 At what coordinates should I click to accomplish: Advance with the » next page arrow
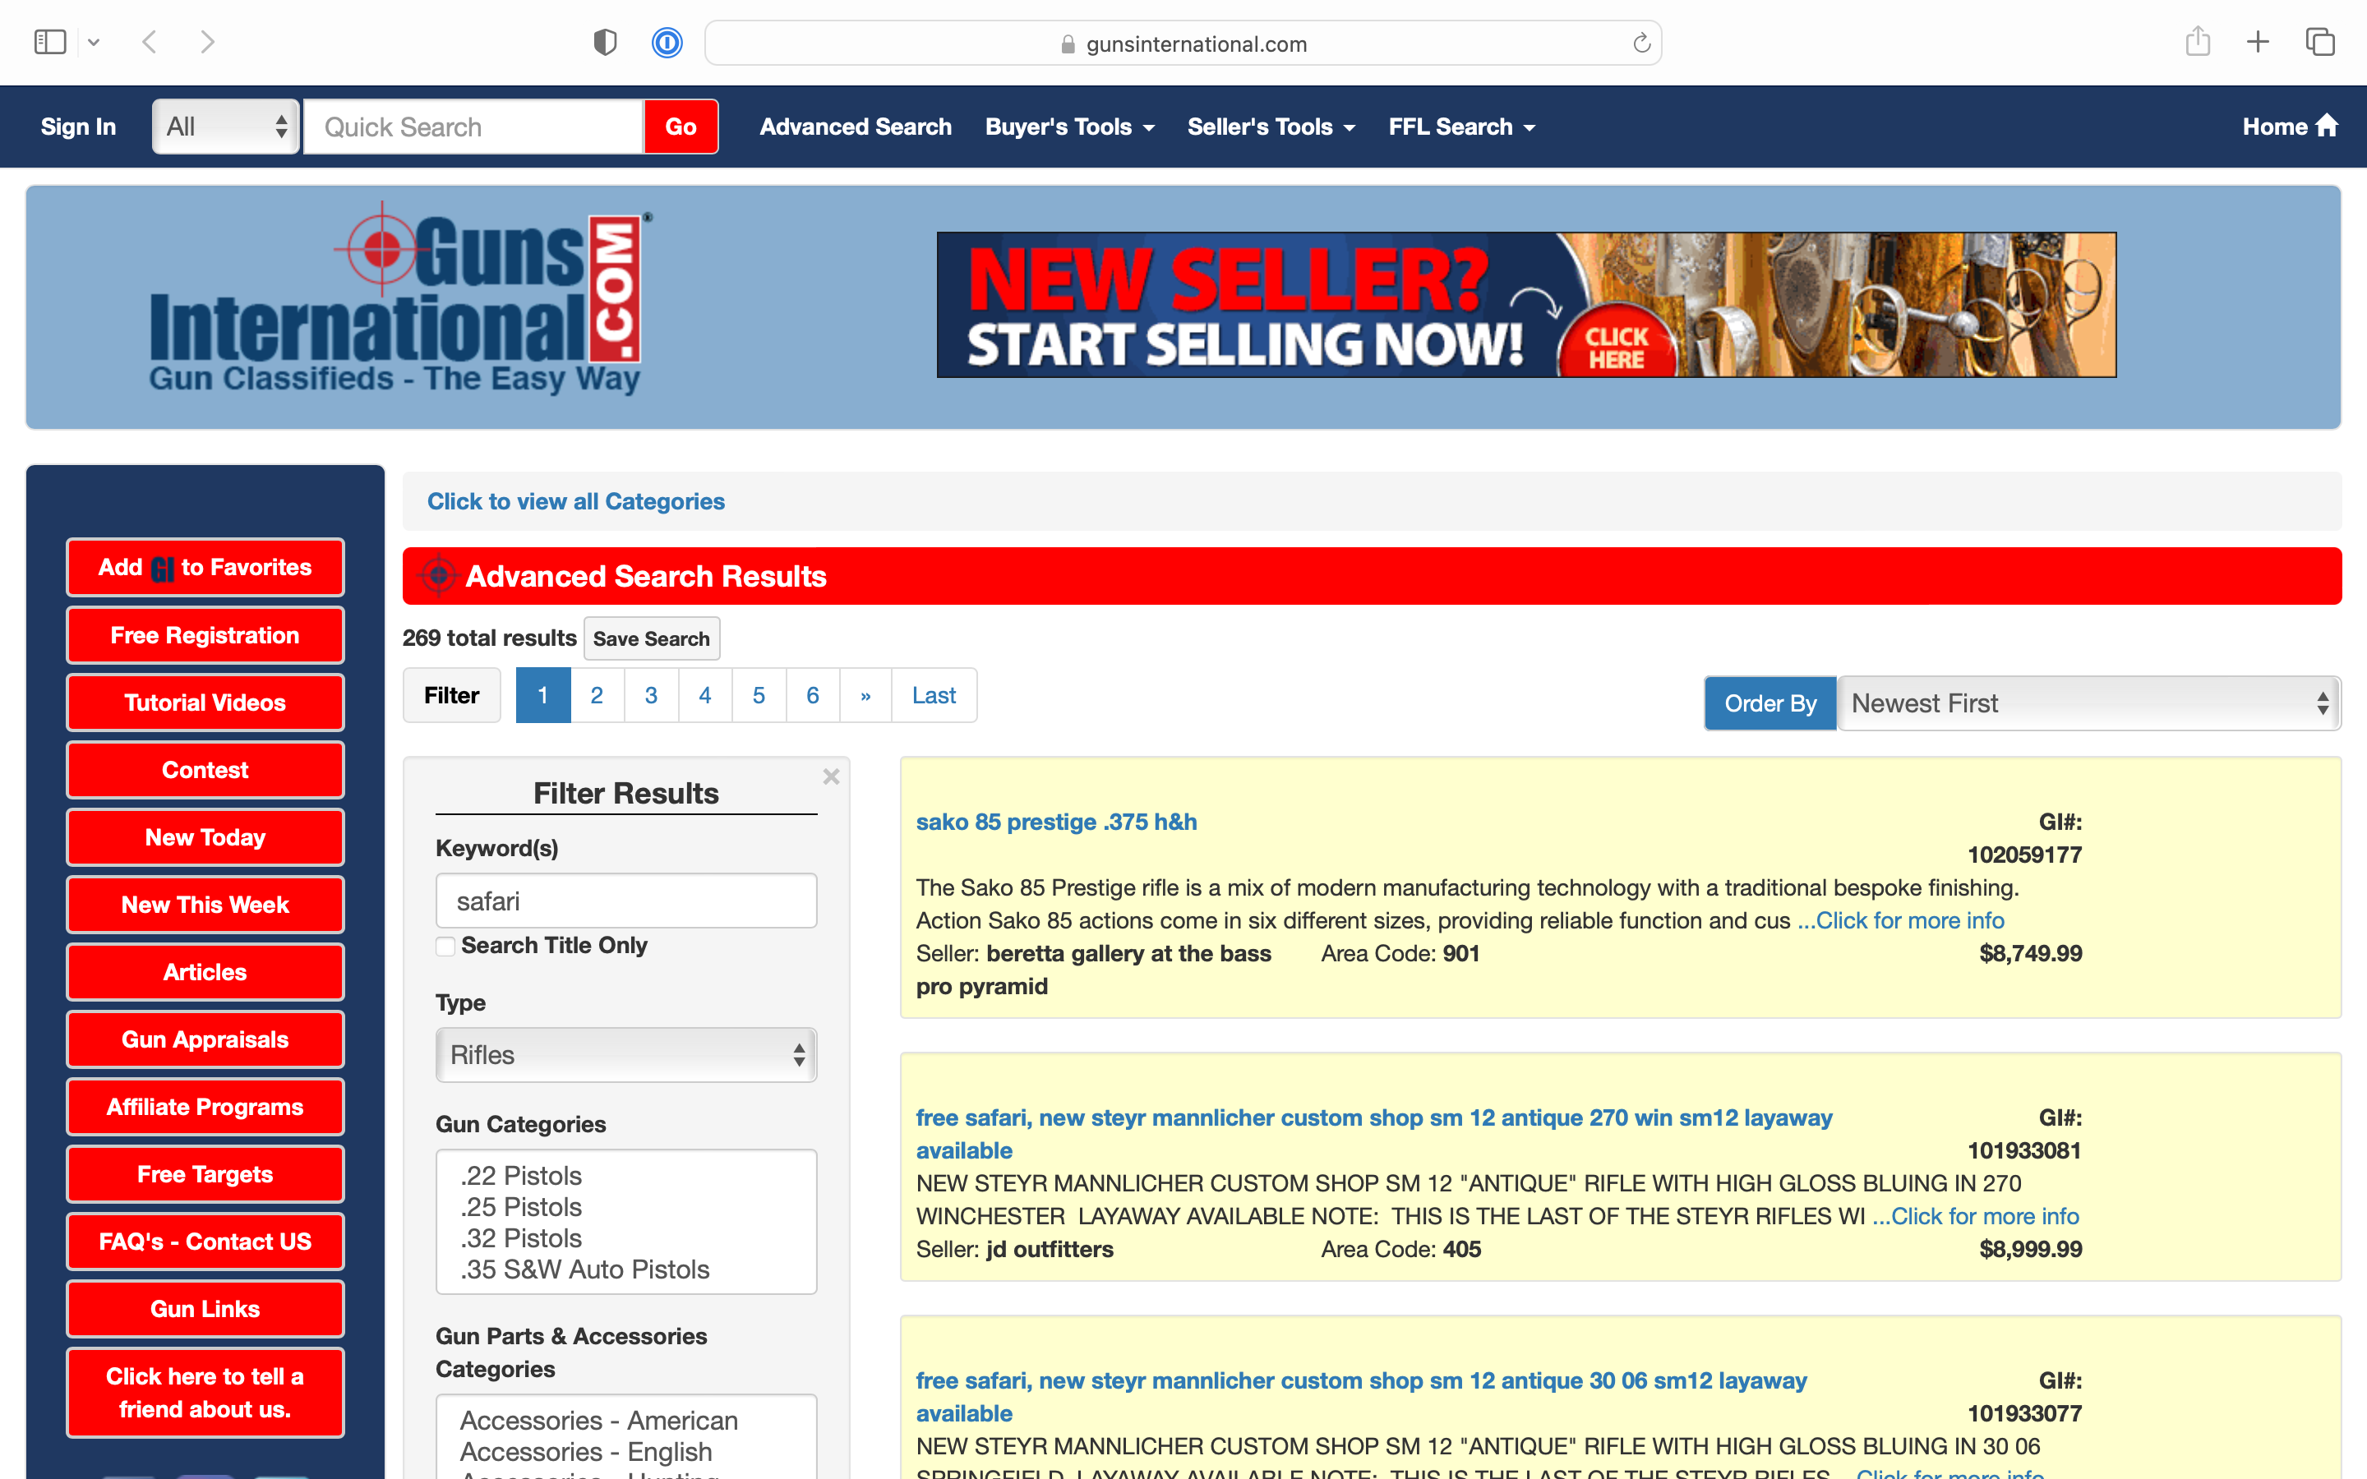[865, 695]
